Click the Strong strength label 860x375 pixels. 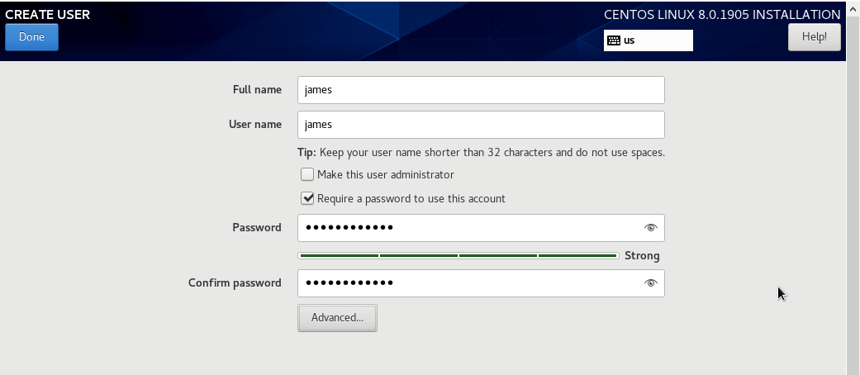click(x=642, y=255)
